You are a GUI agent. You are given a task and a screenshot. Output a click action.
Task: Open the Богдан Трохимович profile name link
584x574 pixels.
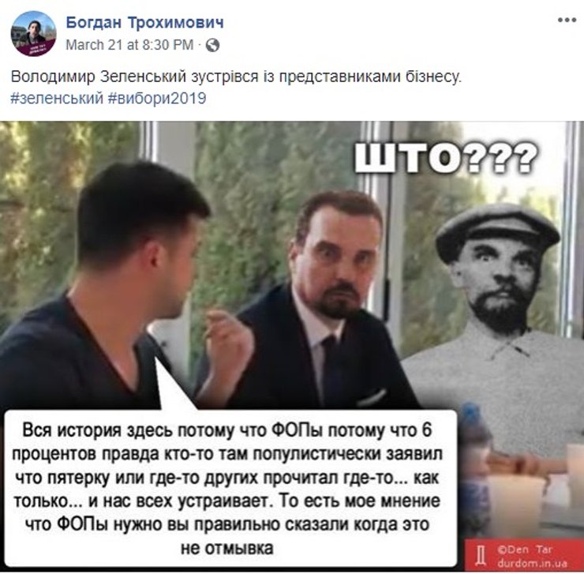tap(145, 23)
